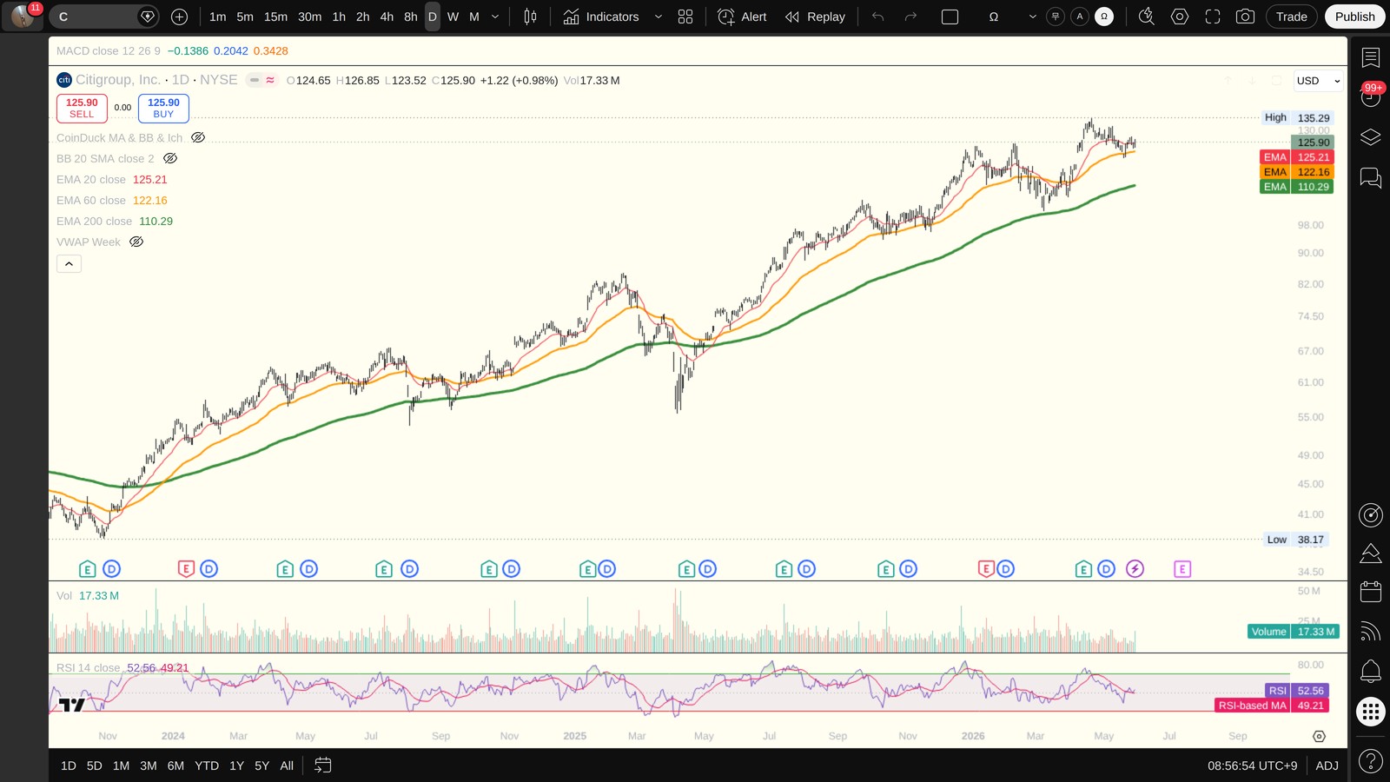Show the CoinDuck MA & BB & Ich indicator
This screenshot has height=782, width=1390.
[x=198, y=137]
